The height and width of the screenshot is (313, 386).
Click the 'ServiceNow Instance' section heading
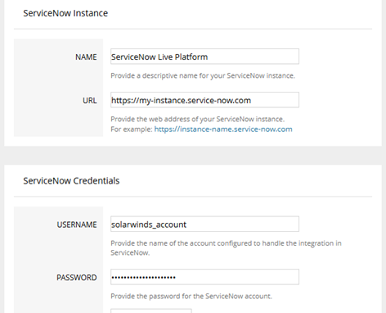[x=65, y=13]
